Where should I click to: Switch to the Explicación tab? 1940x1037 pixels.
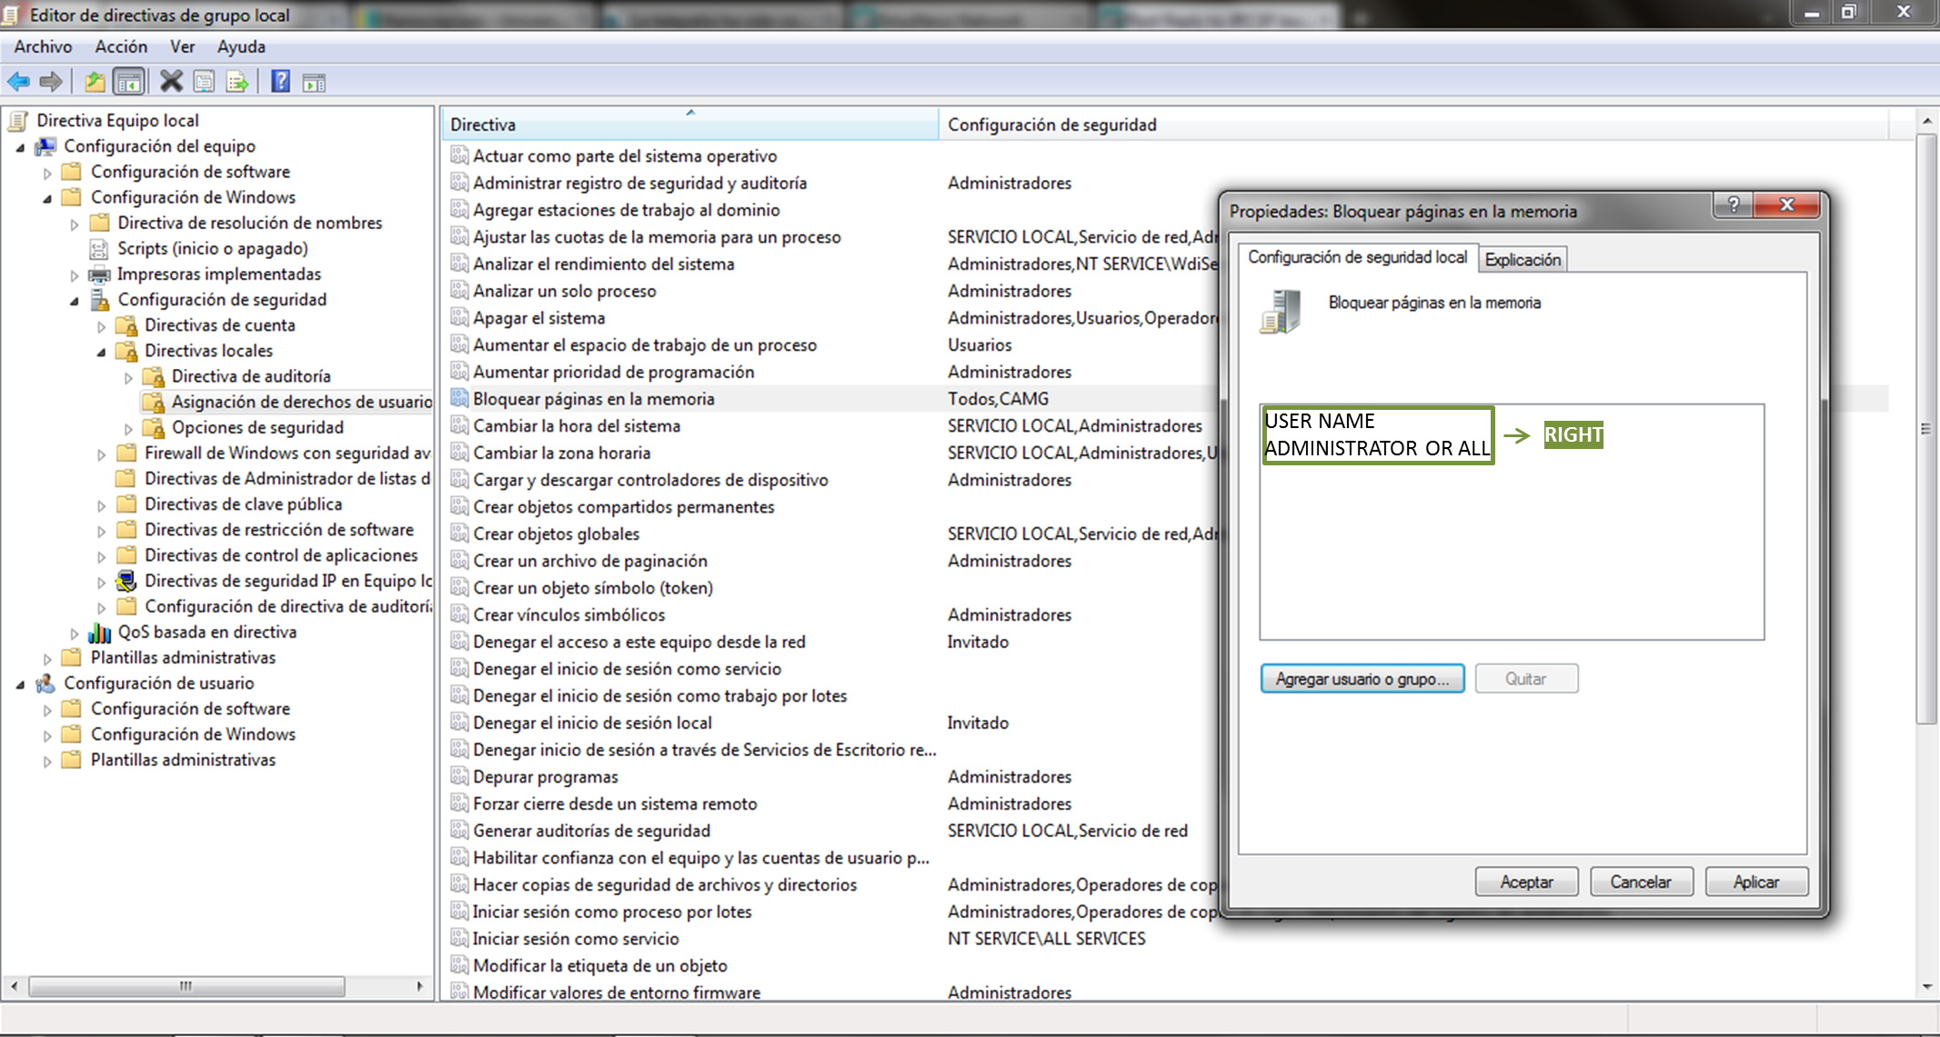coord(1523,260)
